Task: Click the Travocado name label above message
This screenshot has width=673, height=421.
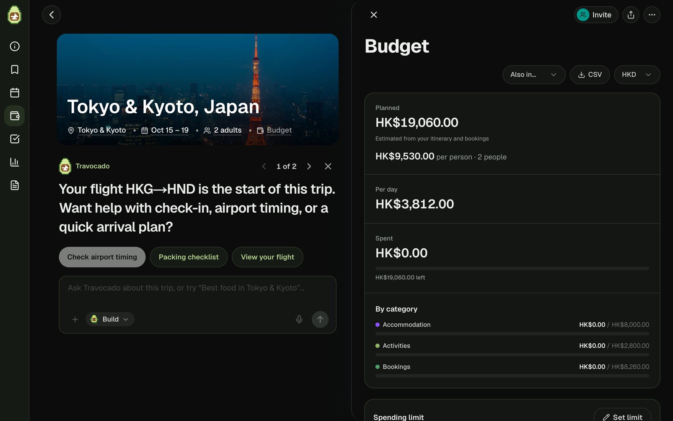Action: coord(92,166)
